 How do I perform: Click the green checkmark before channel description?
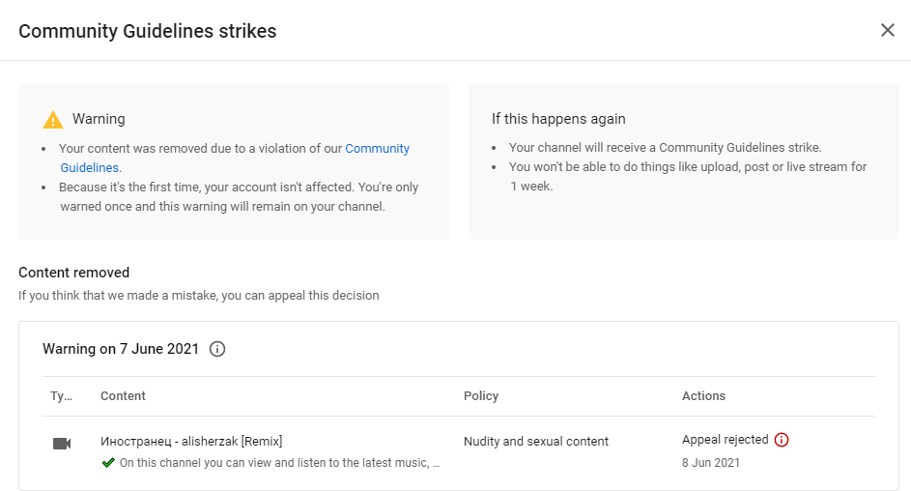point(108,463)
